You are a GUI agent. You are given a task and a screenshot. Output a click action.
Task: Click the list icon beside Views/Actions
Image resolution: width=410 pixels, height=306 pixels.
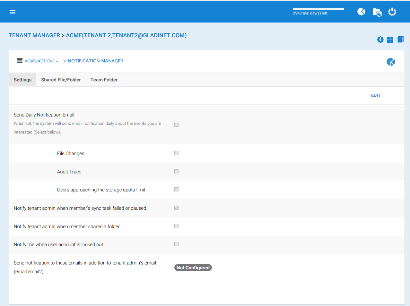[x=20, y=60]
